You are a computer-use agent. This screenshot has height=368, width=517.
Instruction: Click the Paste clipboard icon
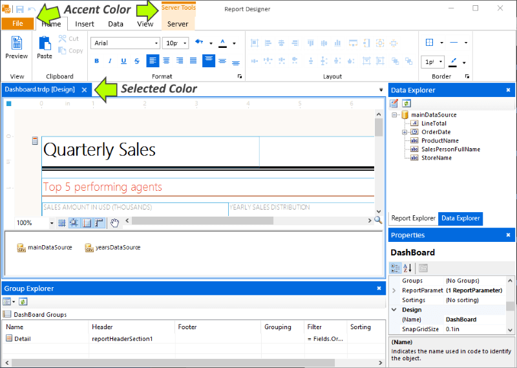[x=45, y=43]
